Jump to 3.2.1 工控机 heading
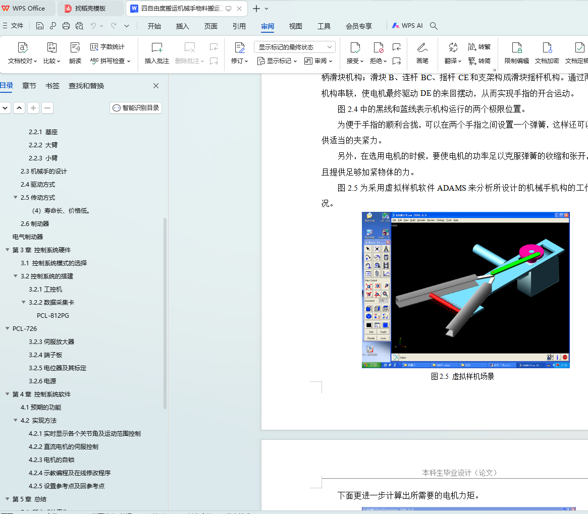The width and height of the screenshot is (588, 514). [x=46, y=290]
